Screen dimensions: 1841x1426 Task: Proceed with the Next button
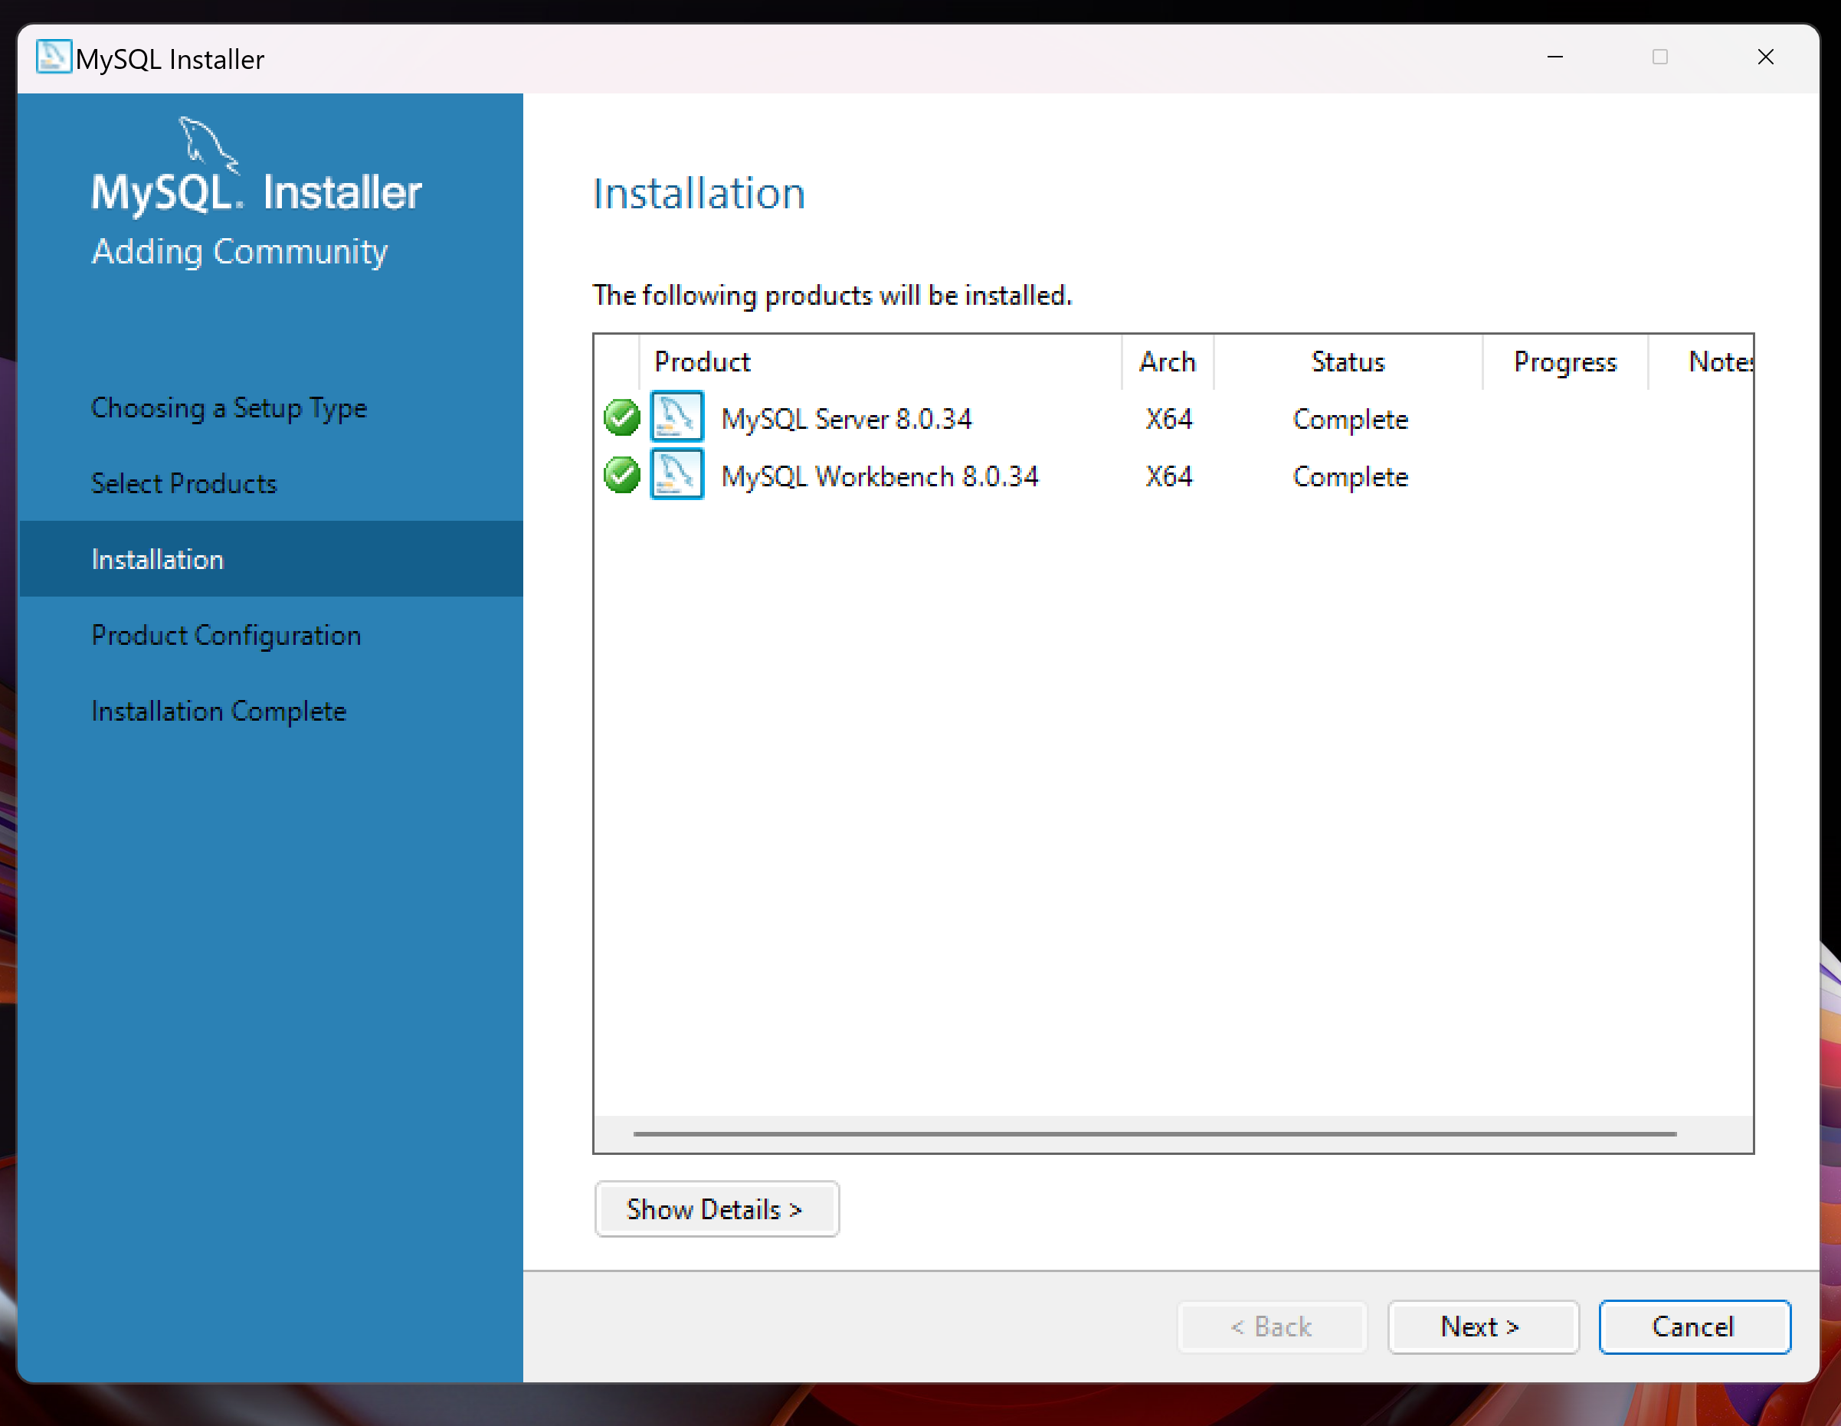1482,1326
